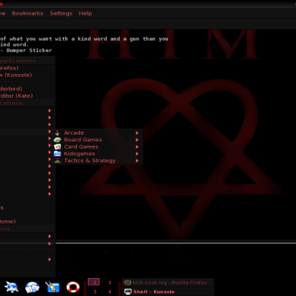
Task: Open the Bookmarks menu in Konsole
Action: (x=27, y=13)
